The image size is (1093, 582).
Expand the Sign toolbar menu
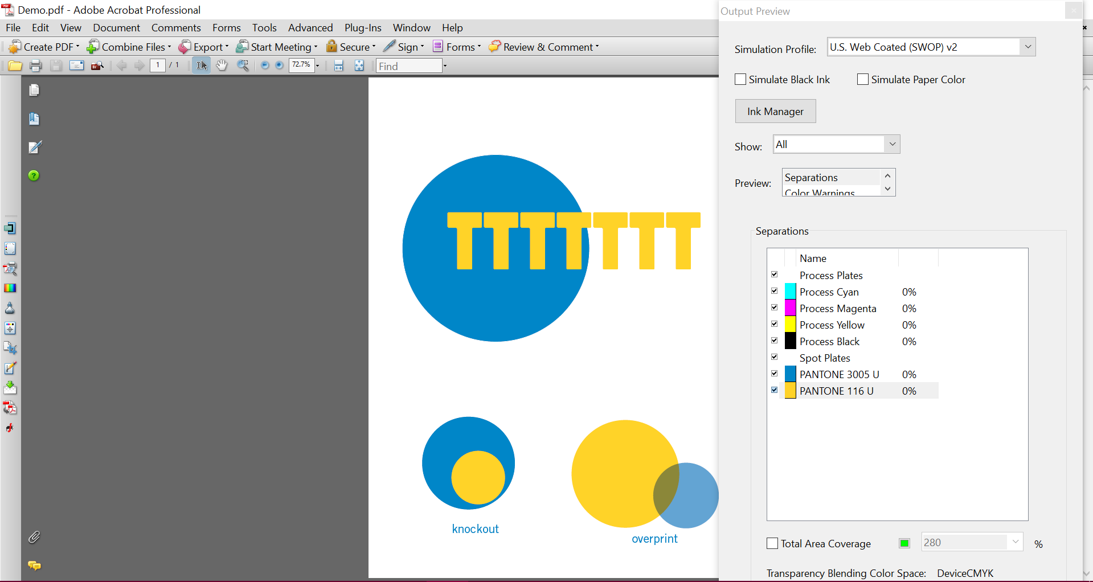coord(404,47)
